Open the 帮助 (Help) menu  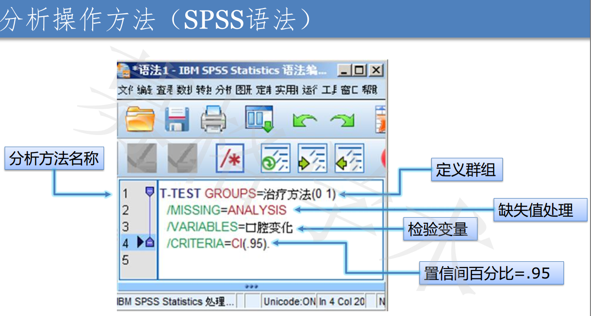coord(370,90)
